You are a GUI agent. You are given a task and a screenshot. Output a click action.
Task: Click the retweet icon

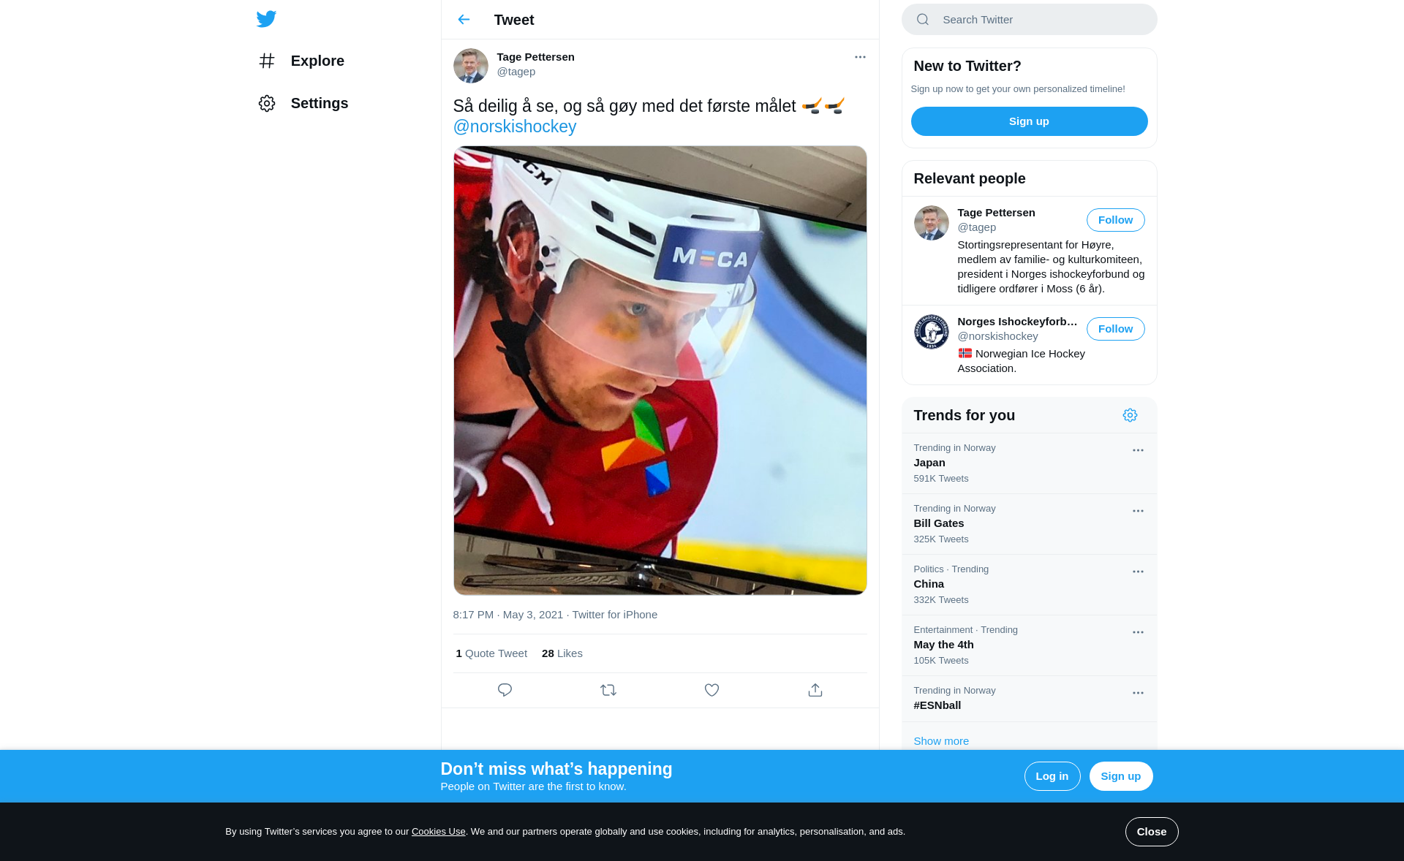pos(608,690)
